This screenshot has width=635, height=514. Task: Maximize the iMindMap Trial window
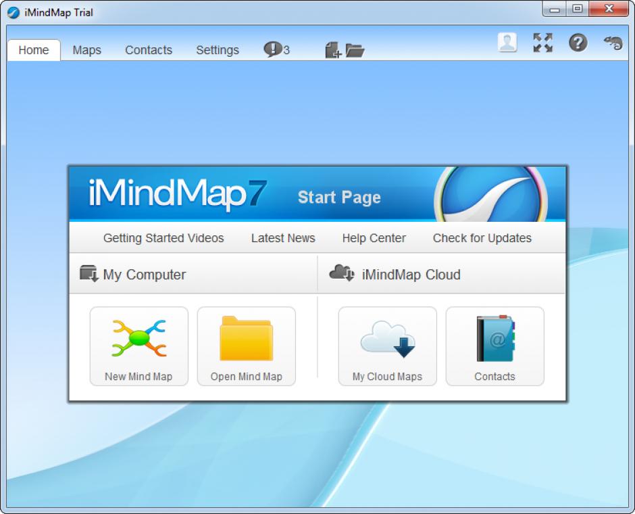(x=578, y=9)
